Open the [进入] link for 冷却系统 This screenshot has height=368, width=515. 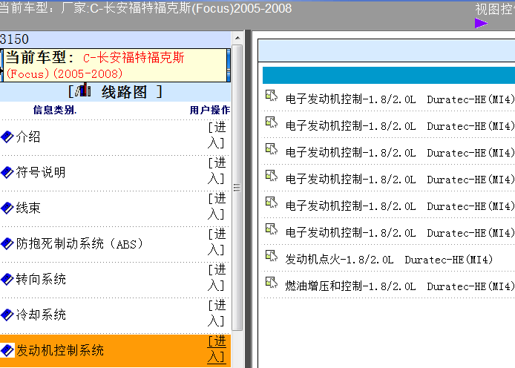point(217,314)
